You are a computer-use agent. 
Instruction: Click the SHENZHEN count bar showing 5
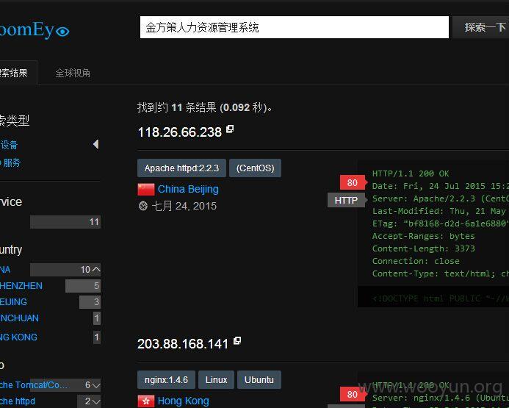83,286
